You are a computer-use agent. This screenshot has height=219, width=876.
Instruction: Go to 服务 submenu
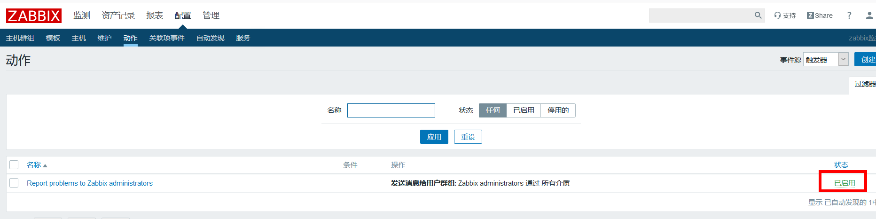click(243, 38)
